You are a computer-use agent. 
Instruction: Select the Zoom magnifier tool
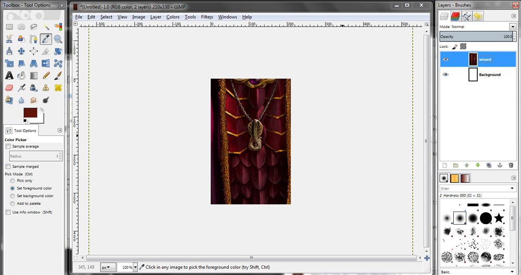click(58, 39)
